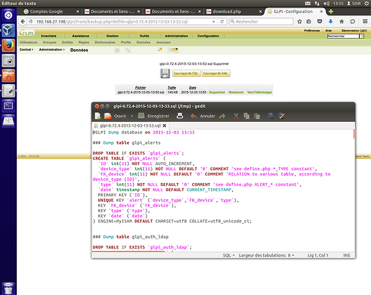Viewport: 371px width, 295px height.
Task: Select the GLPI - Configuration browser tab
Action: point(295,11)
